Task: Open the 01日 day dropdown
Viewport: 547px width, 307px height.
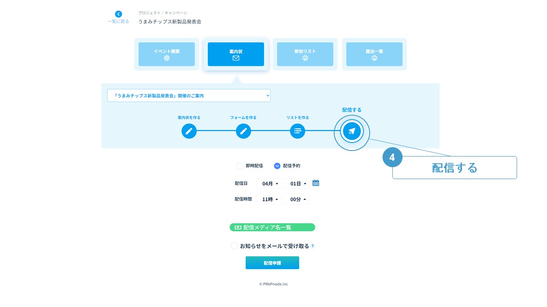Action: coord(297,183)
